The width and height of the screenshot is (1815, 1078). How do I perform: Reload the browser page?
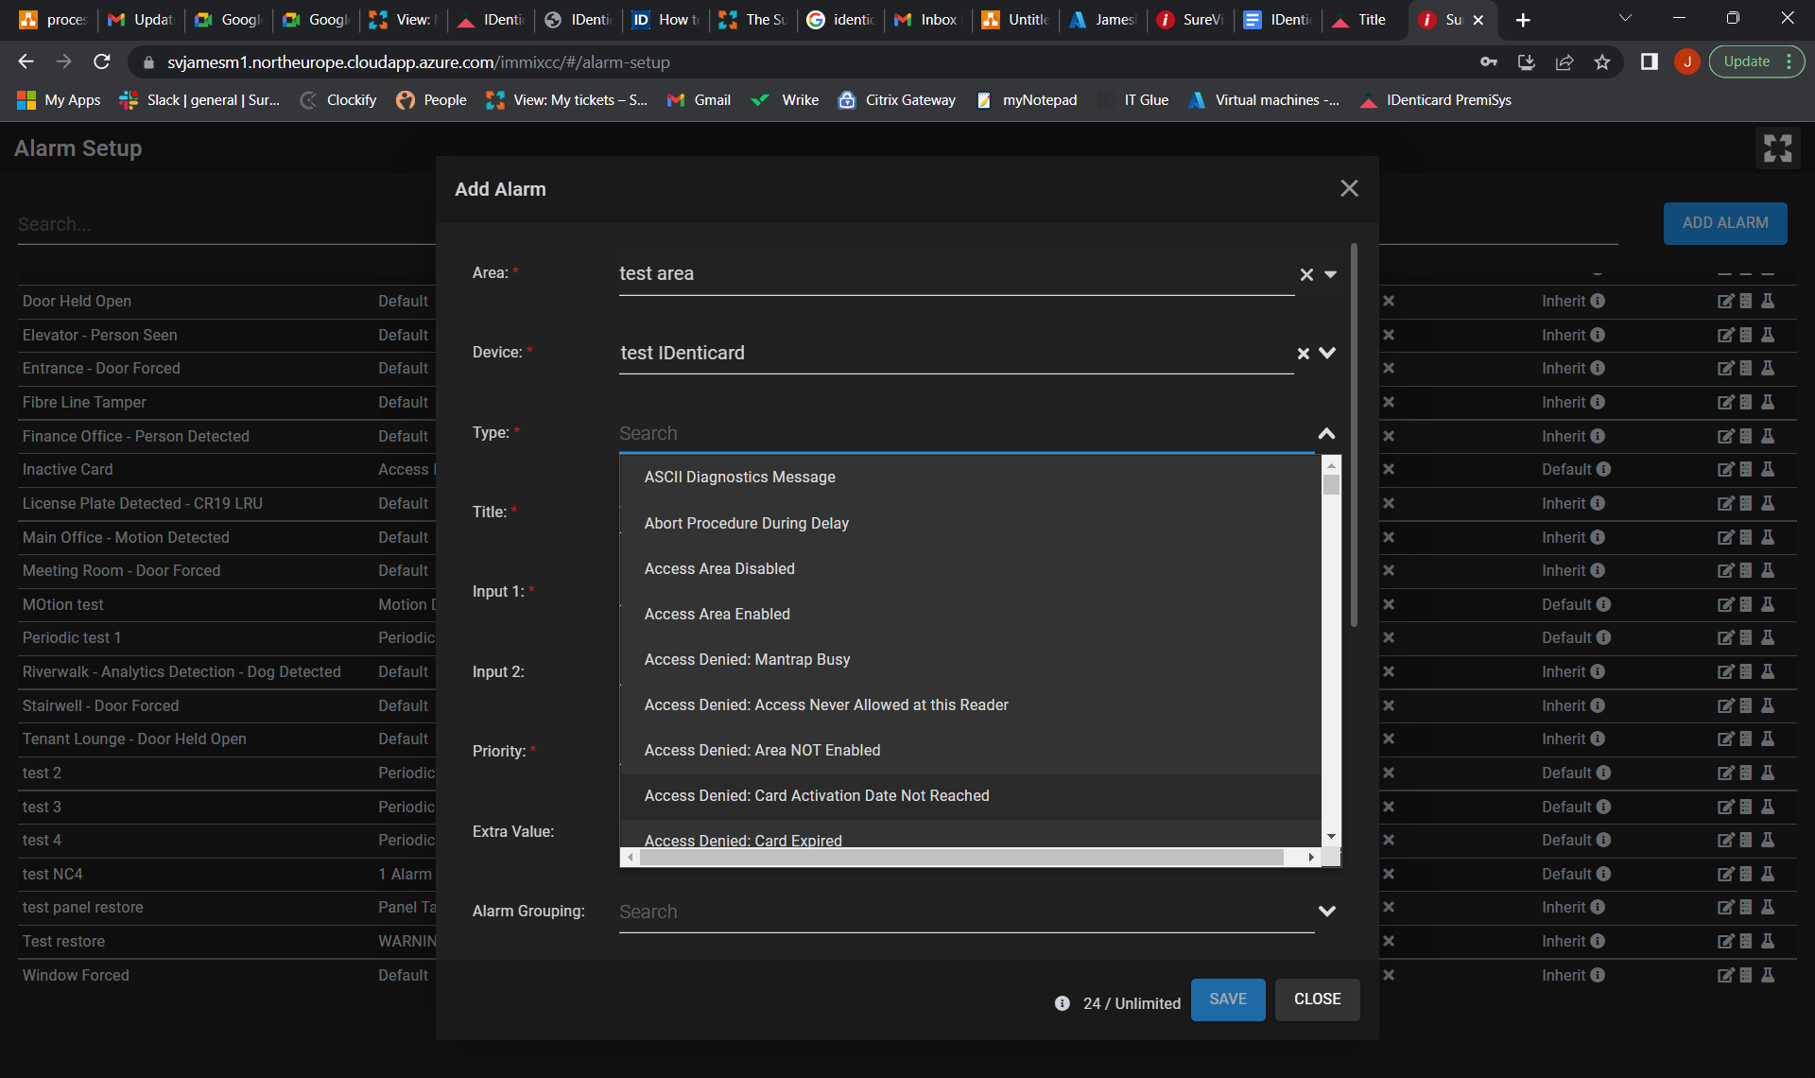pos(102,62)
